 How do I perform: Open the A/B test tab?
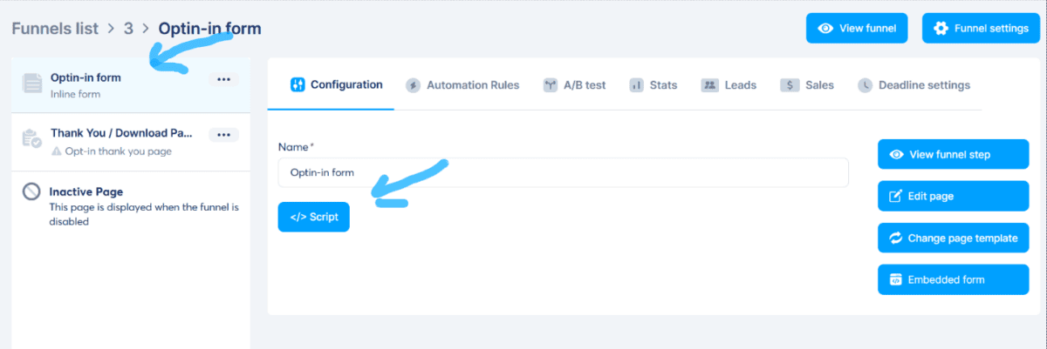(x=573, y=85)
